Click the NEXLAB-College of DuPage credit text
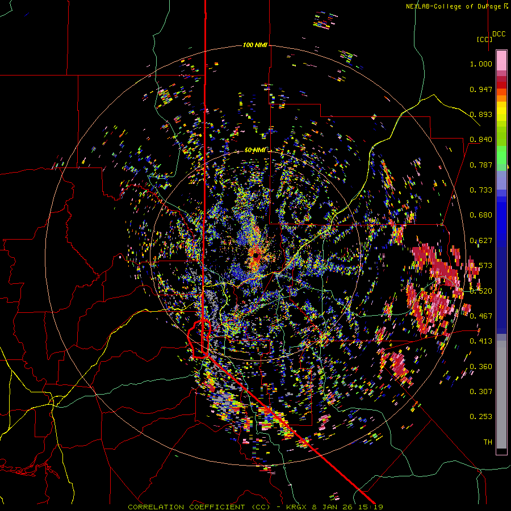This screenshot has height=511, width=511. pos(456,6)
